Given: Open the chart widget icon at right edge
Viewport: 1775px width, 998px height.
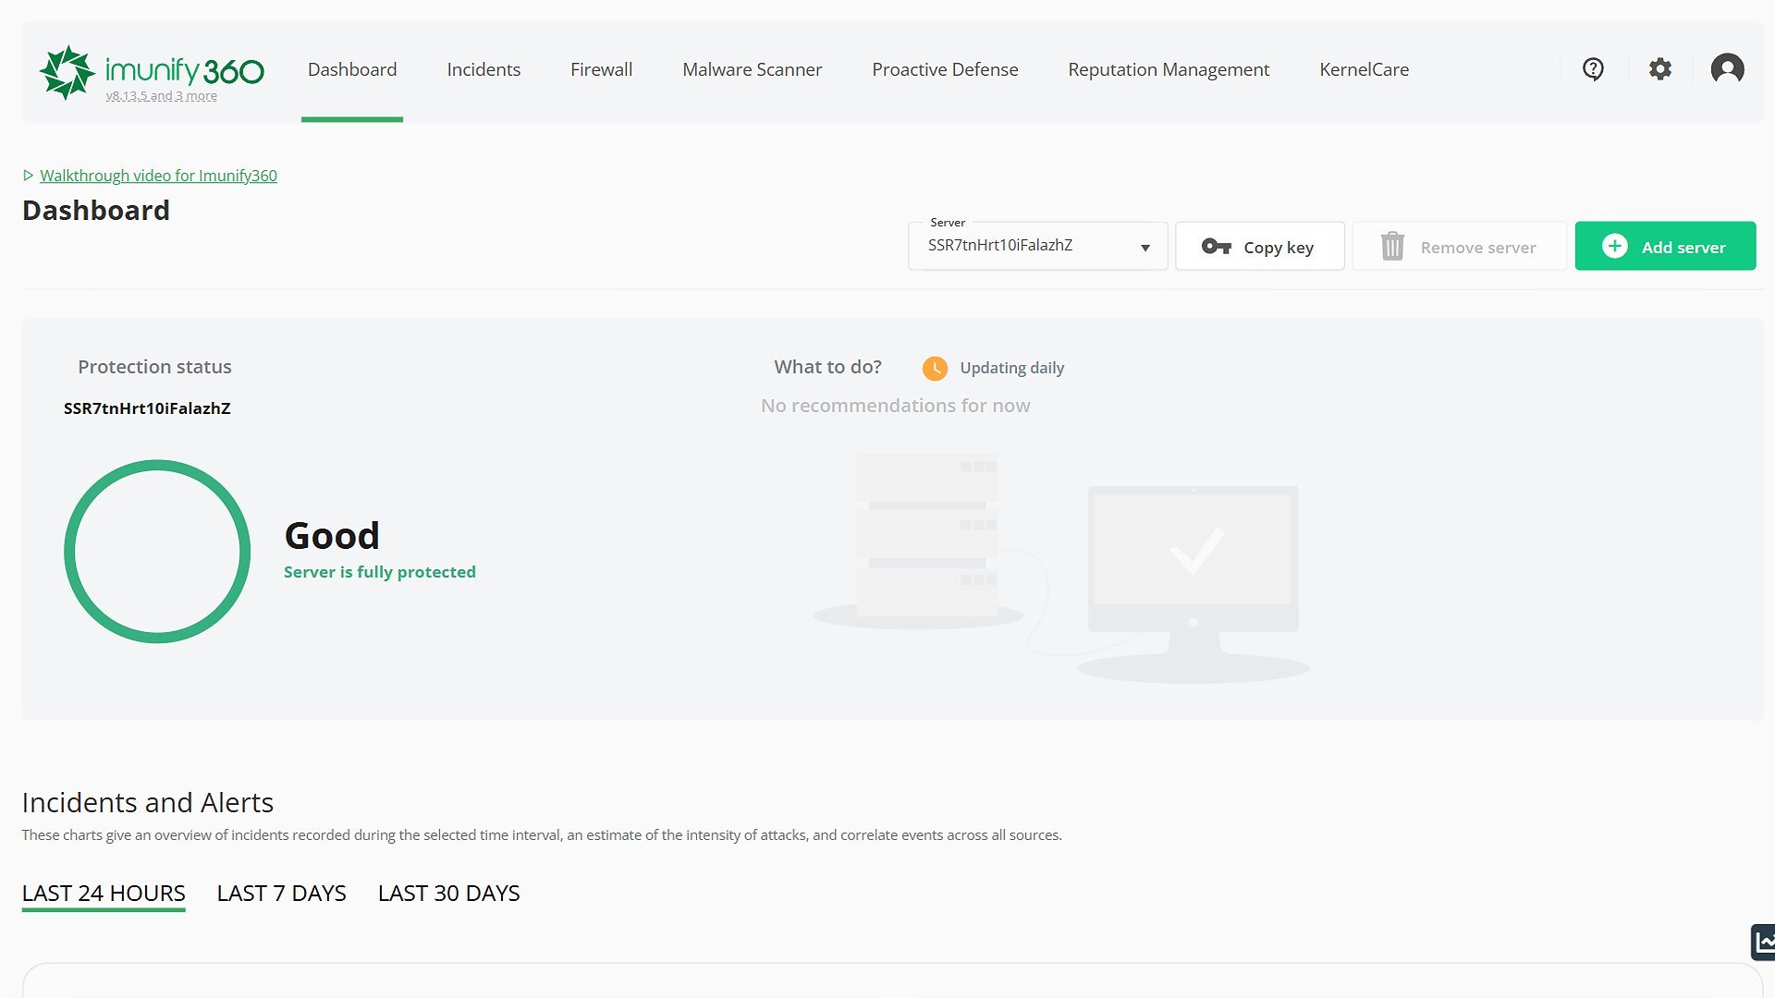Looking at the screenshot, I should point(1763,943).
